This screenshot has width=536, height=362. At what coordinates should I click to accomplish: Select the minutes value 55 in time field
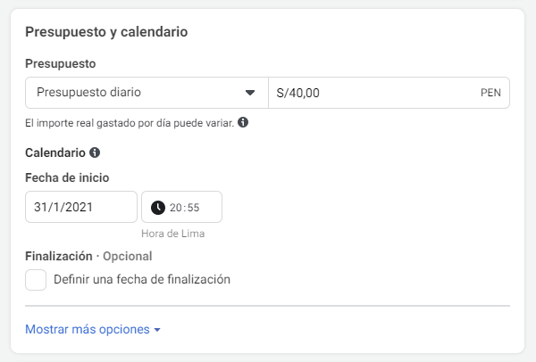[193, 208]
